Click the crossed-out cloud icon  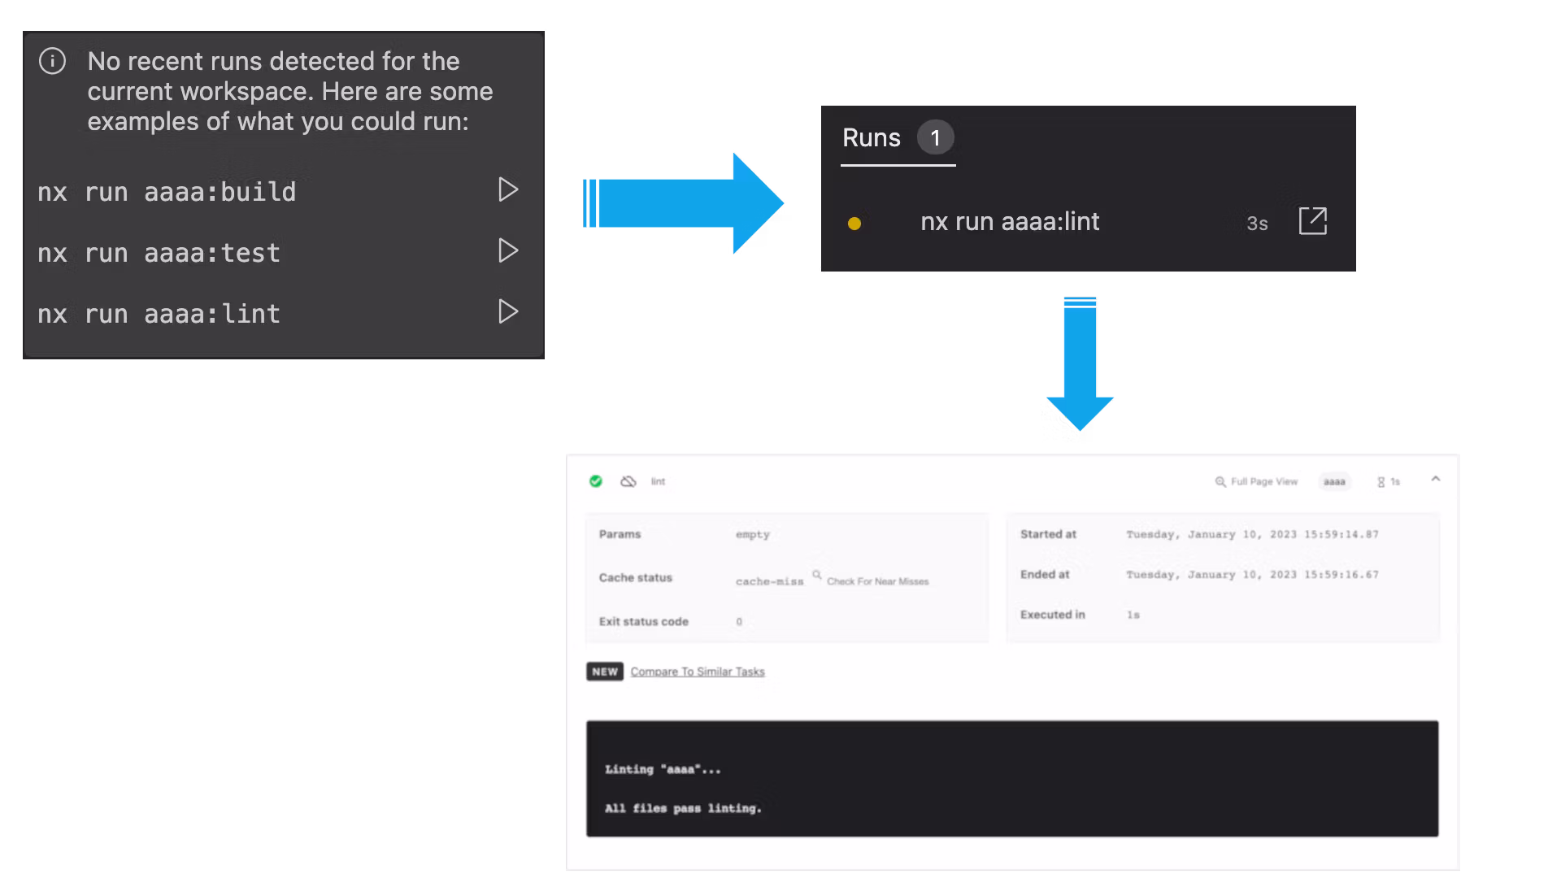(628, 481)
